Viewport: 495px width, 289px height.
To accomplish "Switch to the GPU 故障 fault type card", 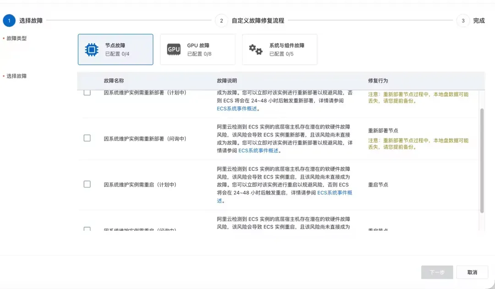I will pyautogui.click(x=198, y=50).
